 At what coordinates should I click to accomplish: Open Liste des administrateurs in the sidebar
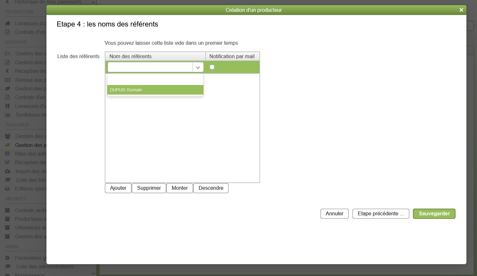click(45, 266)
